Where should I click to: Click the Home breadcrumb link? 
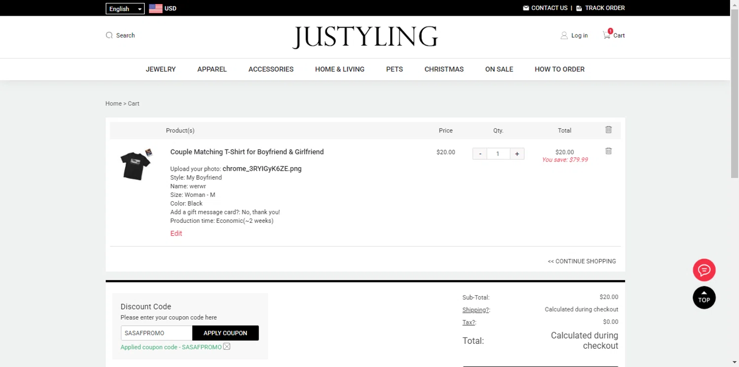(113, 104)
